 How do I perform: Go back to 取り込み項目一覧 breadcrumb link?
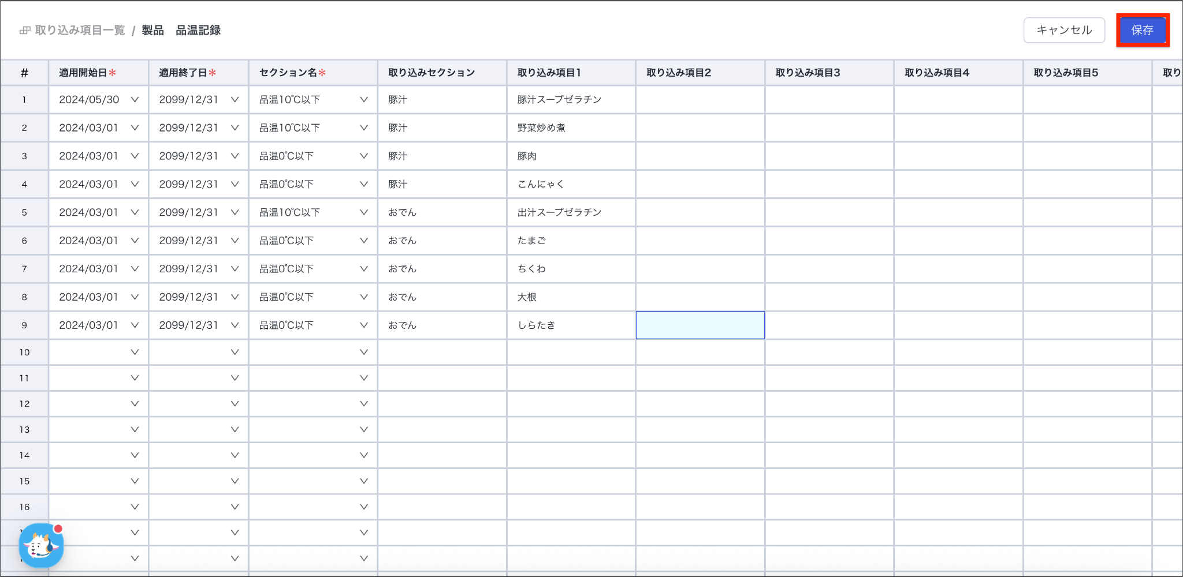coord(80,30)
